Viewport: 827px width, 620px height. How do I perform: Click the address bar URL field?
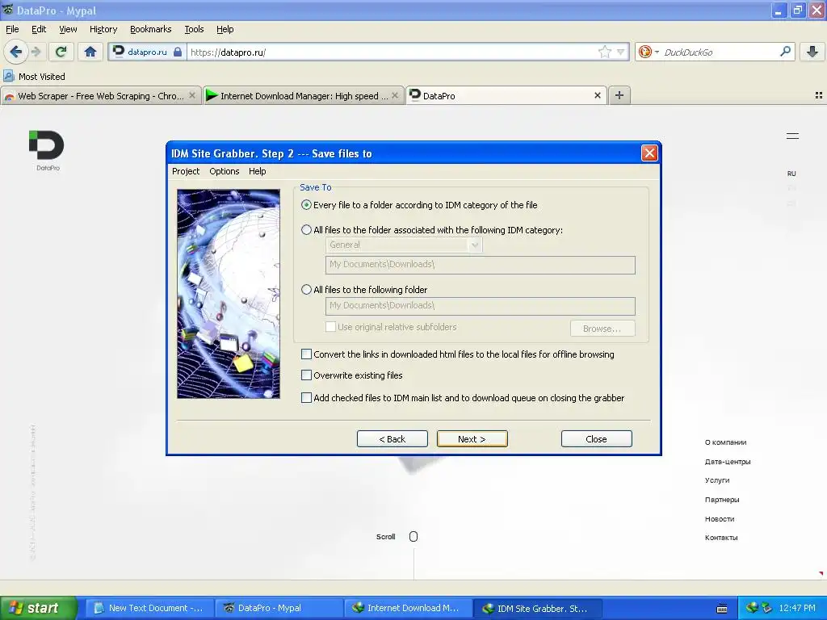point(393,52)
